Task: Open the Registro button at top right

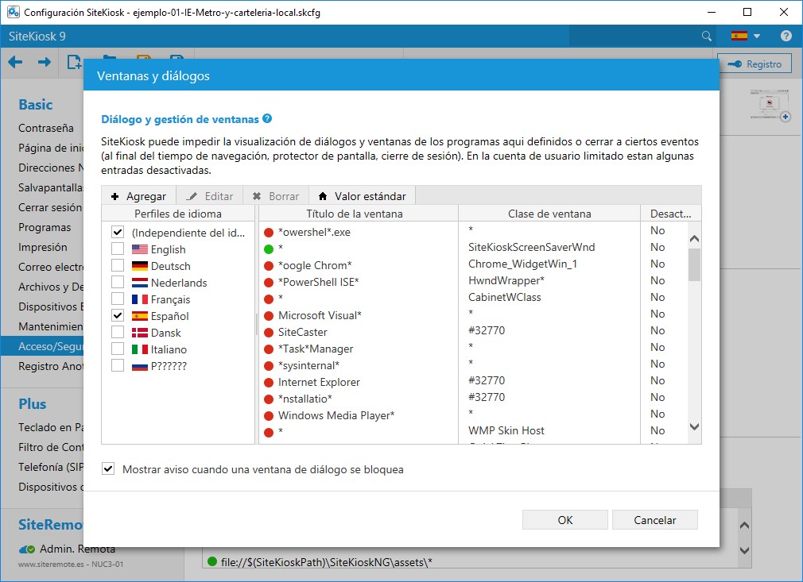Action: click(x=755, y=64)
